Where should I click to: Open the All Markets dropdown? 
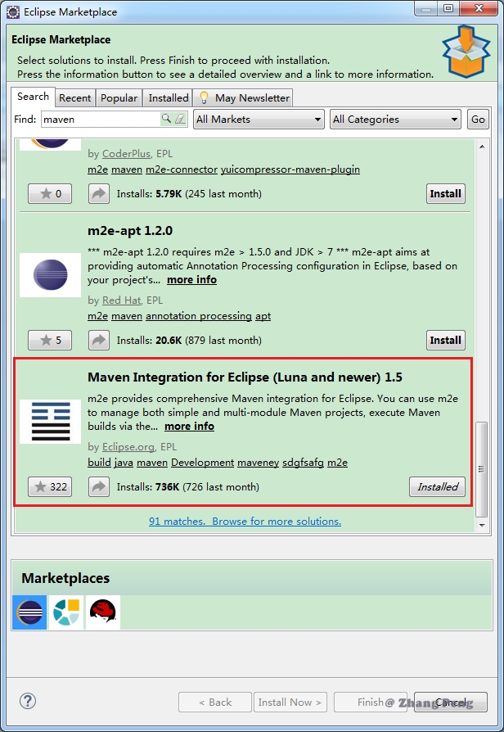point(259,120)
